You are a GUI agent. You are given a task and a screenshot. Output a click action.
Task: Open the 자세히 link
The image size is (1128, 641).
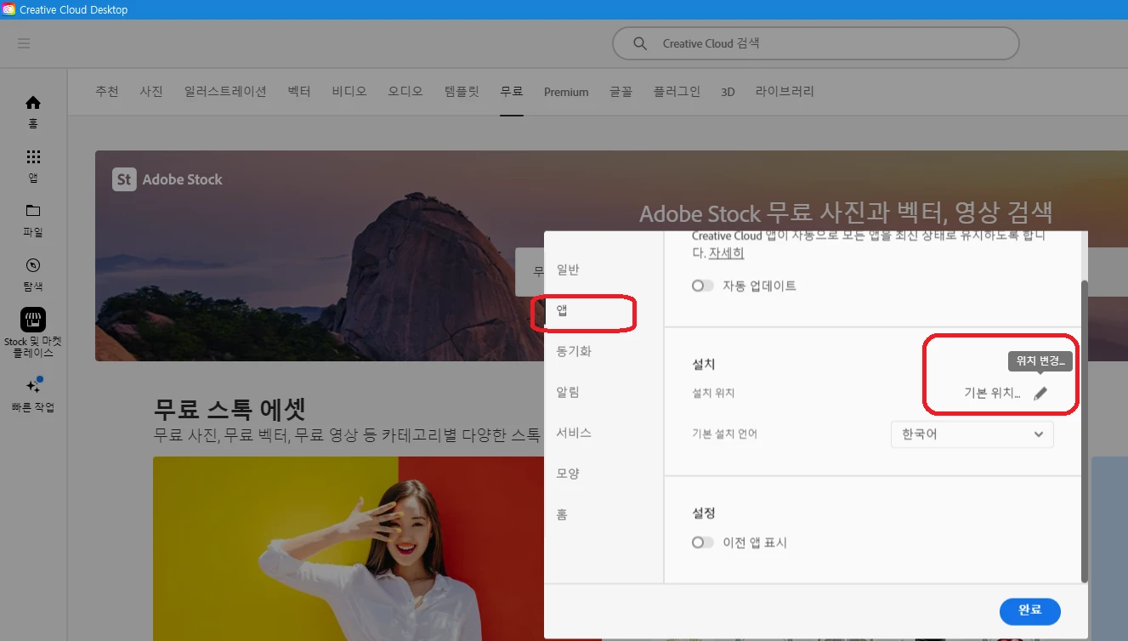[x=726, y=253]
